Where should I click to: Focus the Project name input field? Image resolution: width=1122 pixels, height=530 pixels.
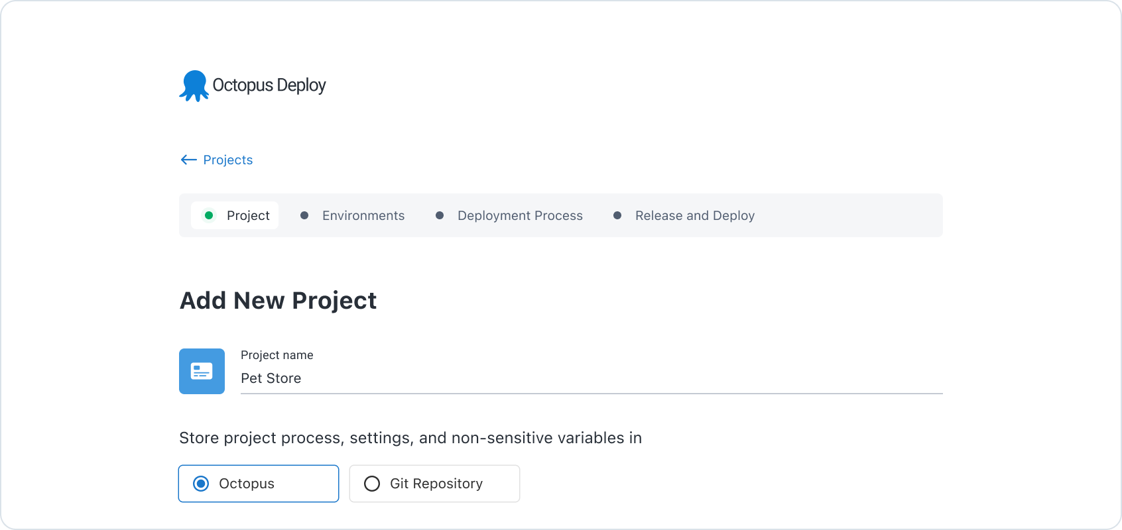(592, 378)
